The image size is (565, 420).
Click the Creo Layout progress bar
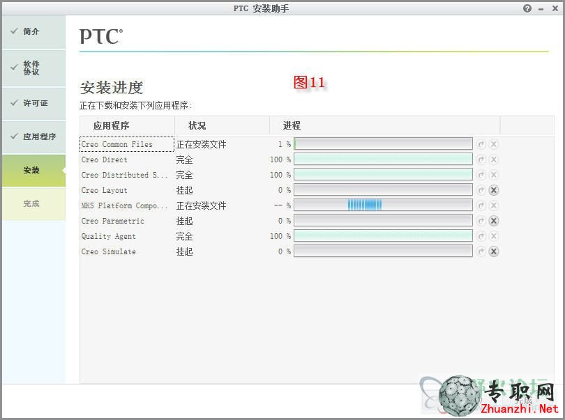point(383,189)
